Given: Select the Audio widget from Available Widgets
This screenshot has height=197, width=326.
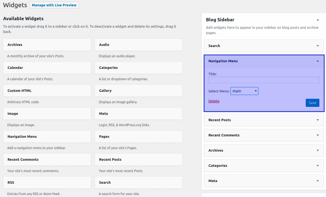Looking at the screenshot, I should (x=138, y=45).
